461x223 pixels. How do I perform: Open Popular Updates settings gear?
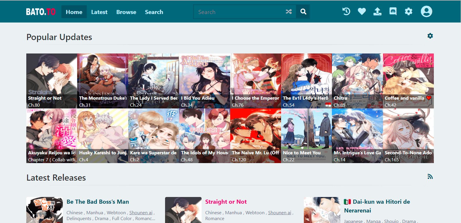tap(430, 36)
